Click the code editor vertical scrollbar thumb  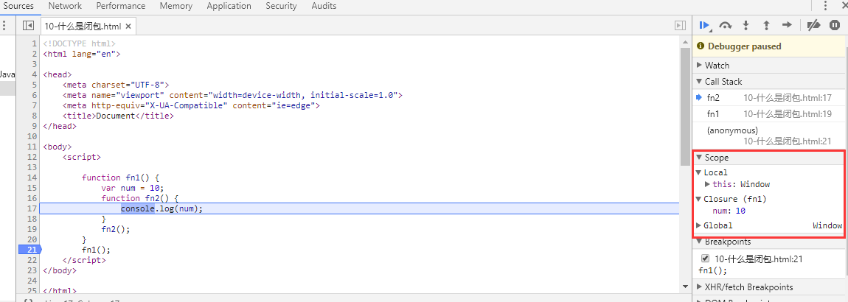click(685, 107)
